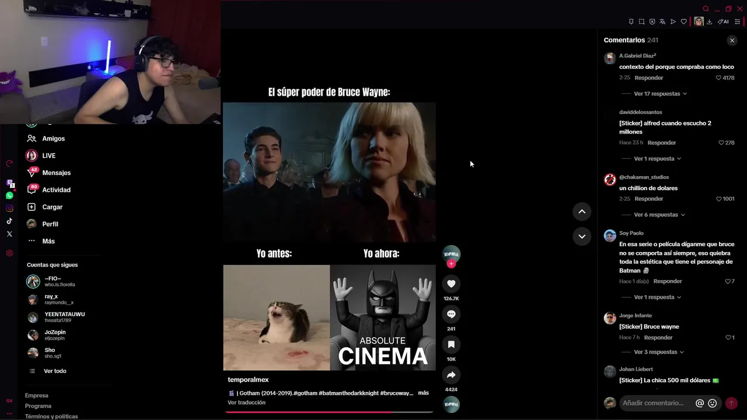The image size is (747, 420).
Task: Open browser sidebar settings gear
Action: [9, 253]
